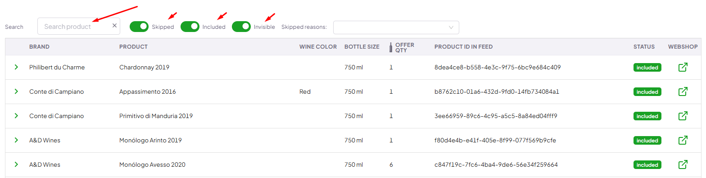The width and height of the screenshot is (706, 178).
Task: Click offer quantity 6 for Monólogo Avesso
Action: pyautogui.click(x=391, y=164)
